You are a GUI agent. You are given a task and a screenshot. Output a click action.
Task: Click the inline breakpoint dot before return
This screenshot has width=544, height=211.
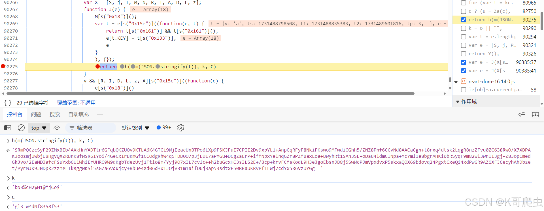click(97, 67)
